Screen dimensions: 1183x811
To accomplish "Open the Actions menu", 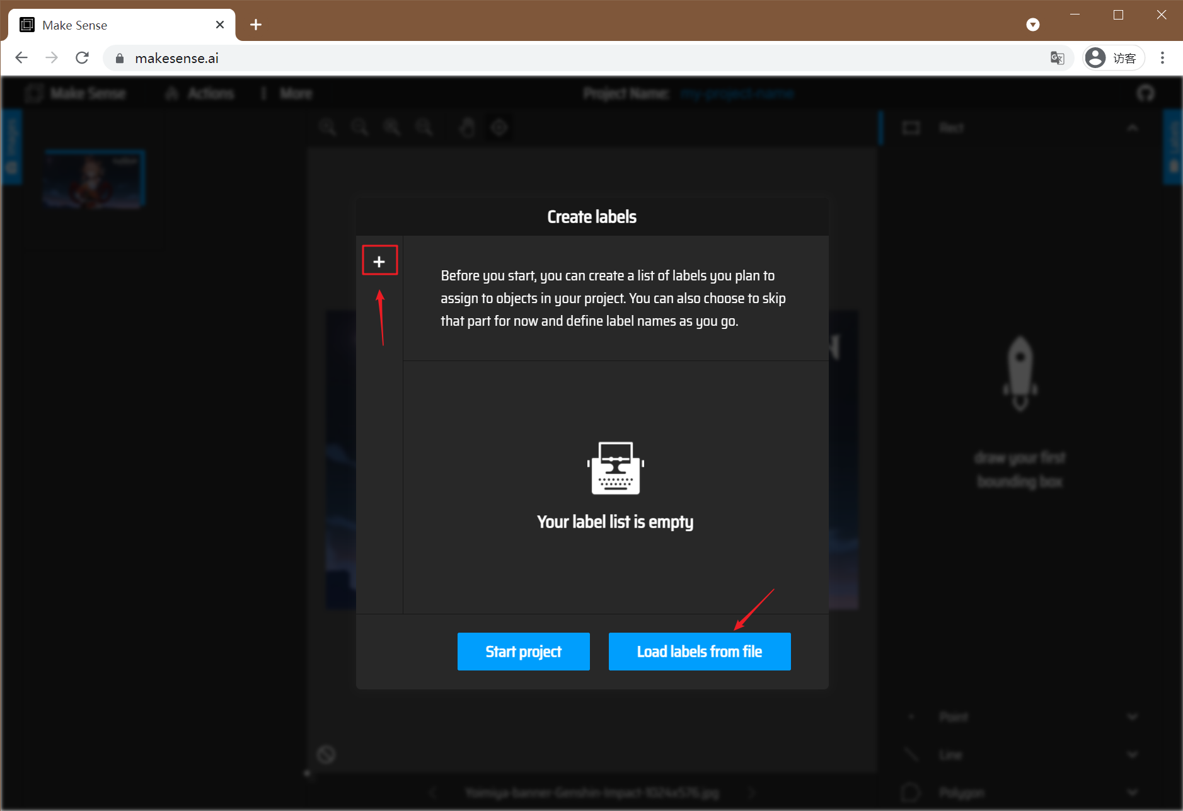I will pyautogui.click(x=200, y=94).
